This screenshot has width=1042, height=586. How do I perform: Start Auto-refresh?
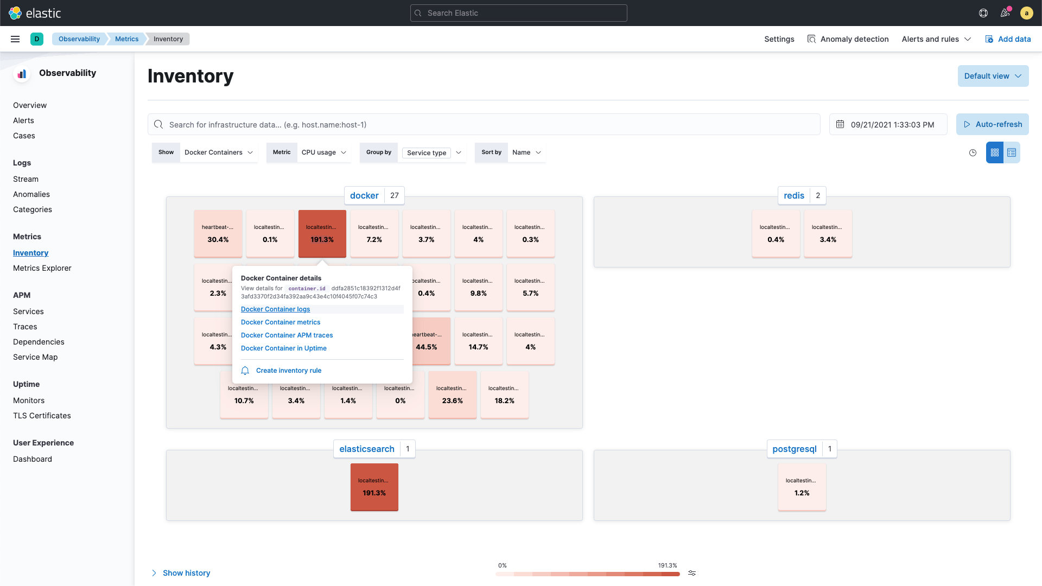993,124
